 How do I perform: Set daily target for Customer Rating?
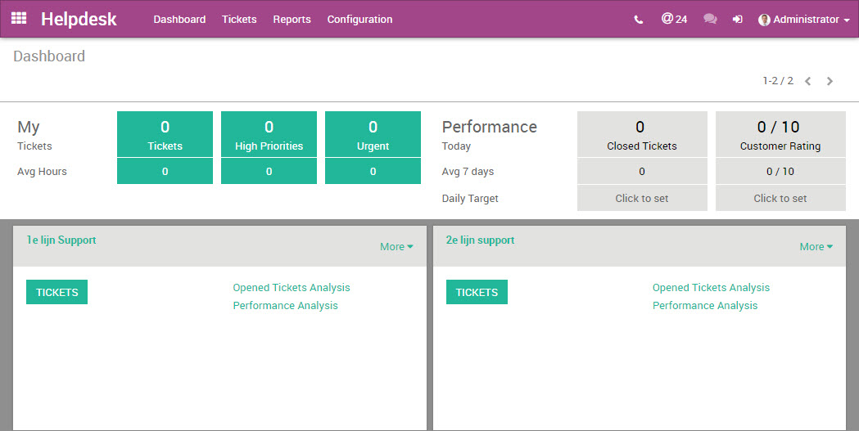780,198
